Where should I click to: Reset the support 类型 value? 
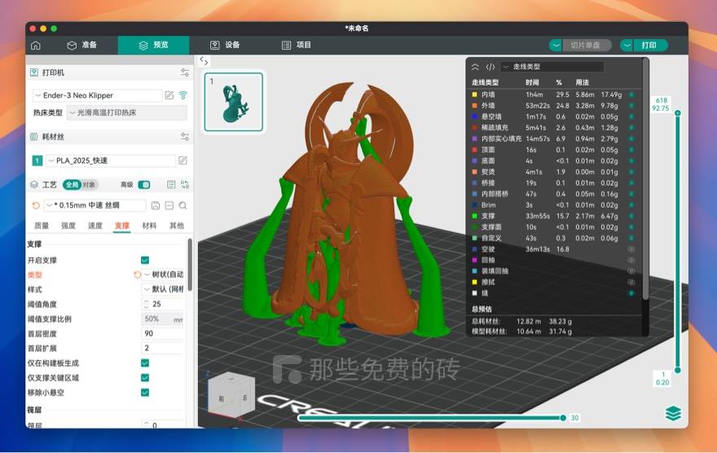tap(137, 275)
